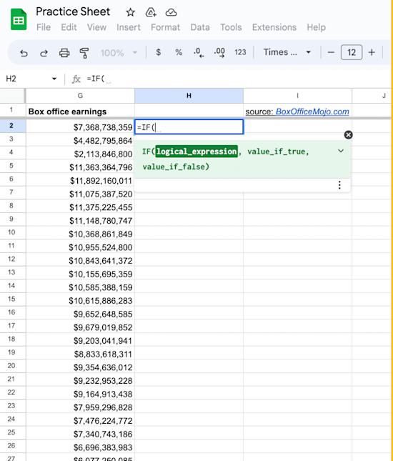The height and width of the screenshot is (461, 393).
Task: Select row 10 header
Action: [x=11, y=232]
